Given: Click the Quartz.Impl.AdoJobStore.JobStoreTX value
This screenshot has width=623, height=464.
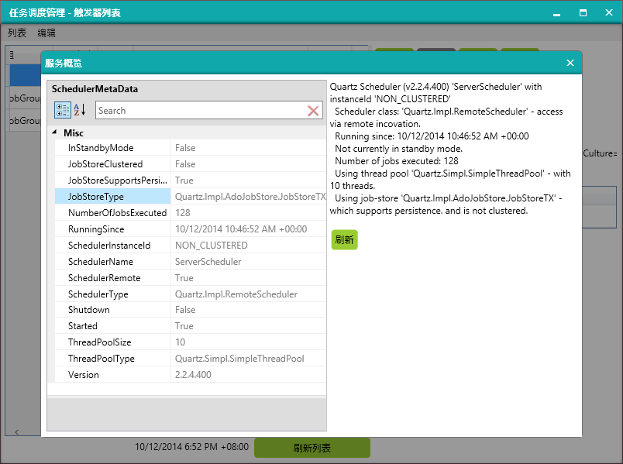Looking at the screenshot, I should coord(249,197).
